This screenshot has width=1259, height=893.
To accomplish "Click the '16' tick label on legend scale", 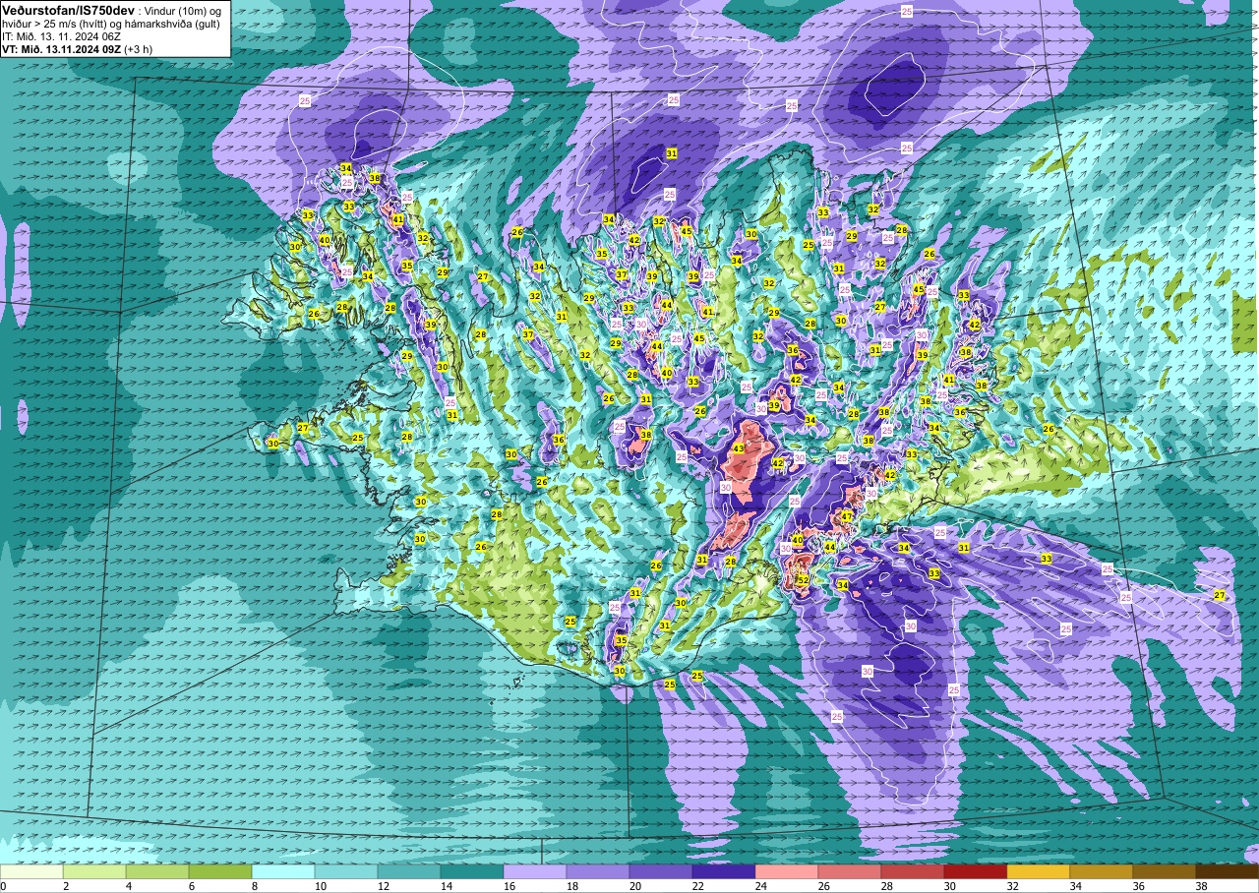I will click(510, 886).
